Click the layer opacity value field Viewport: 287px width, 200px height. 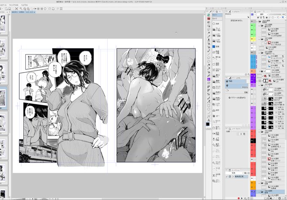[284, 14]
